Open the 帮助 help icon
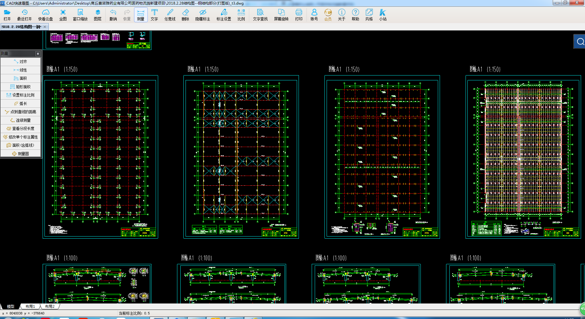The image size is (585, 319). point(355,15)
